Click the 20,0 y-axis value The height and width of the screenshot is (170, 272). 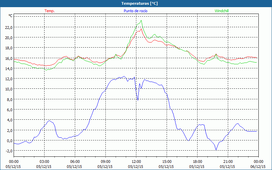[9, 38]
